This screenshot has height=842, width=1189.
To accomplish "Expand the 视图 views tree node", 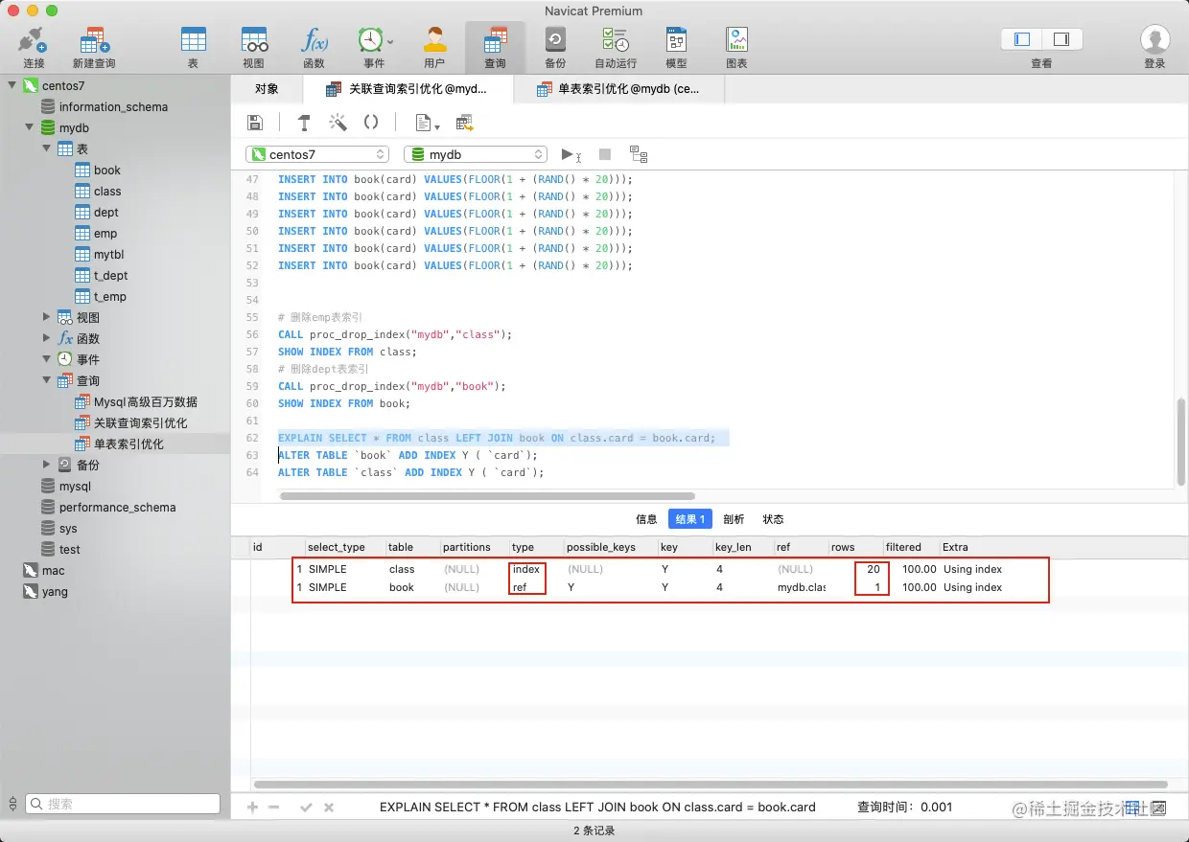I will (x=47, y=317).
